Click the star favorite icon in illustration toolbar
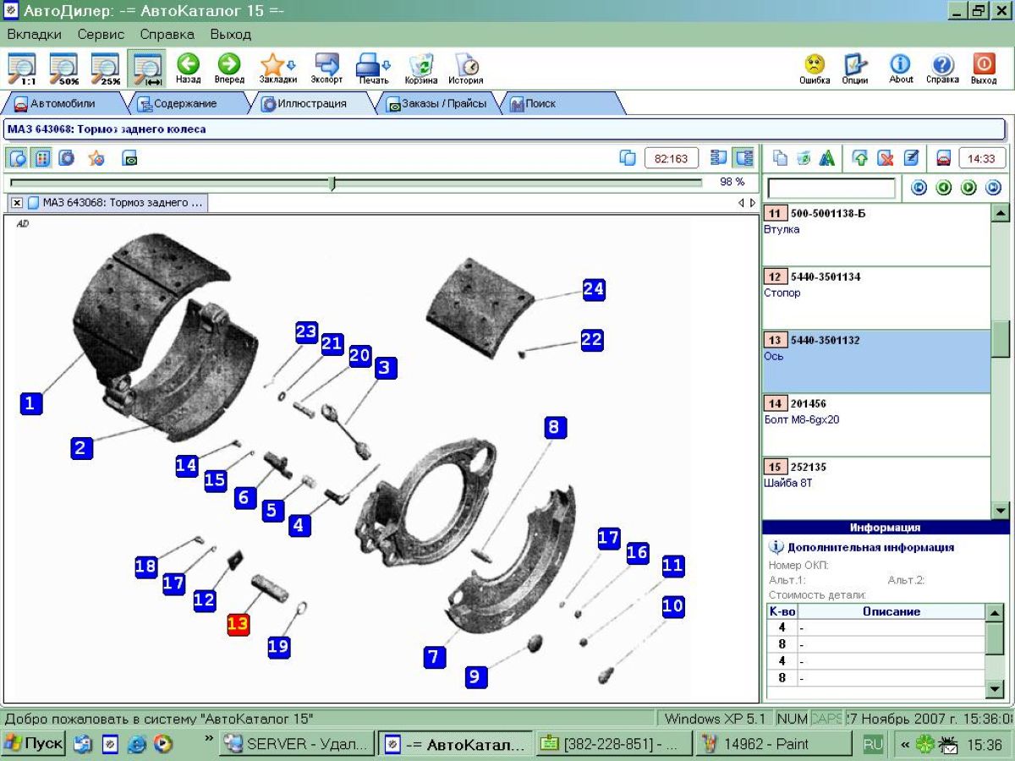Image resolution: width=1015 pixels, height=761 pixels. pyautogui.click(x=96, y=158)
